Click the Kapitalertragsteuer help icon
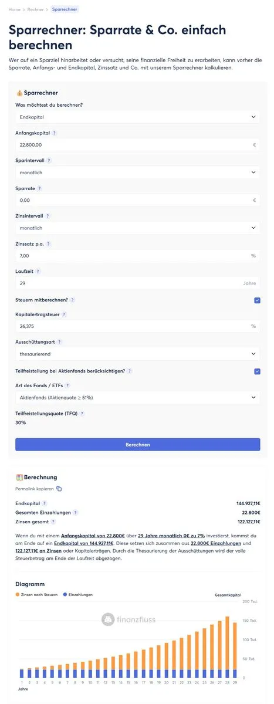This screenshot has width=274, height=704. (64, 314)
